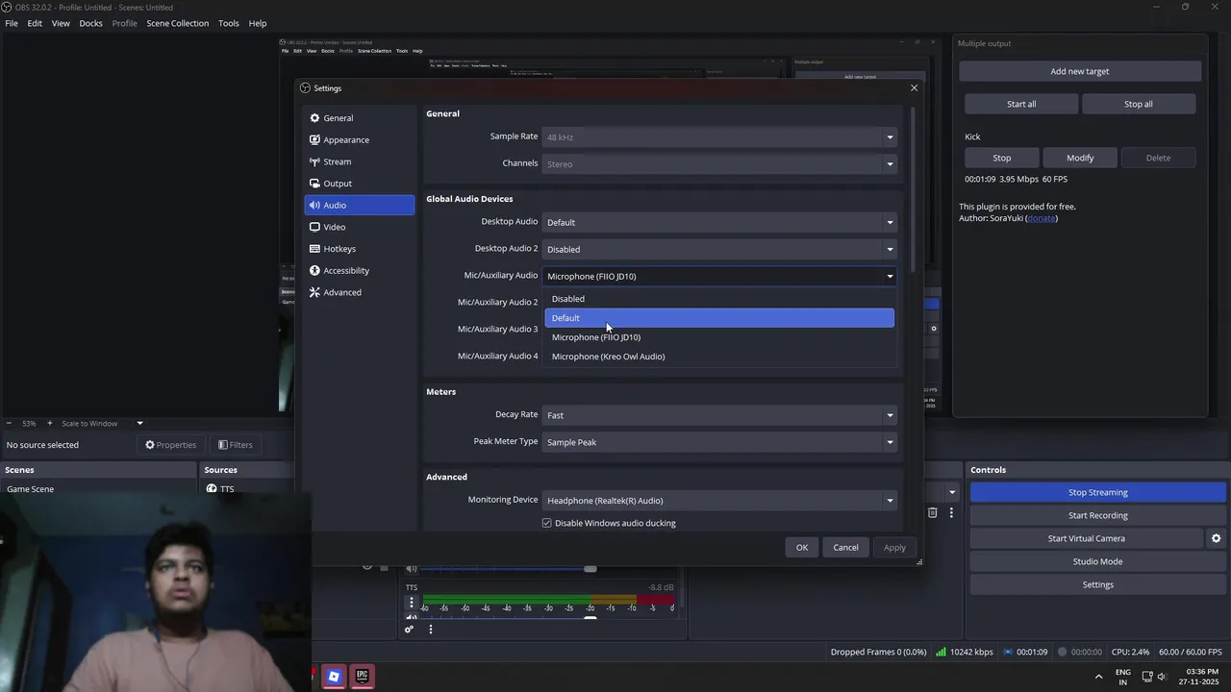
Task: Click the virtual camera gear icon
Action: pyautogui.click(x=1216, y=538)
